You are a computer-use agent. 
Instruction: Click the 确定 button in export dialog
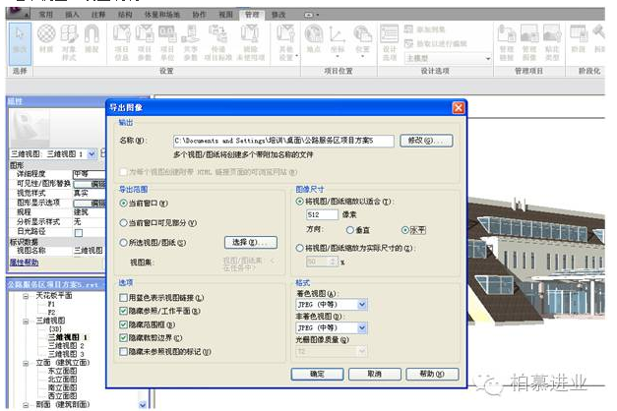318,375
